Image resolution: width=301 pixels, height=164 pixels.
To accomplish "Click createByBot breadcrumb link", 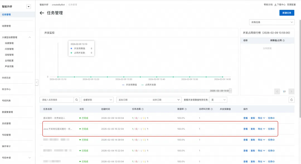I will pos(58,5).
